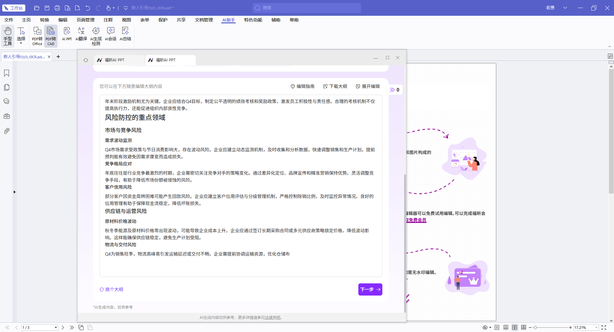Select single page view mode
This screenshot has width=614, height=332.
pos(497,328)
